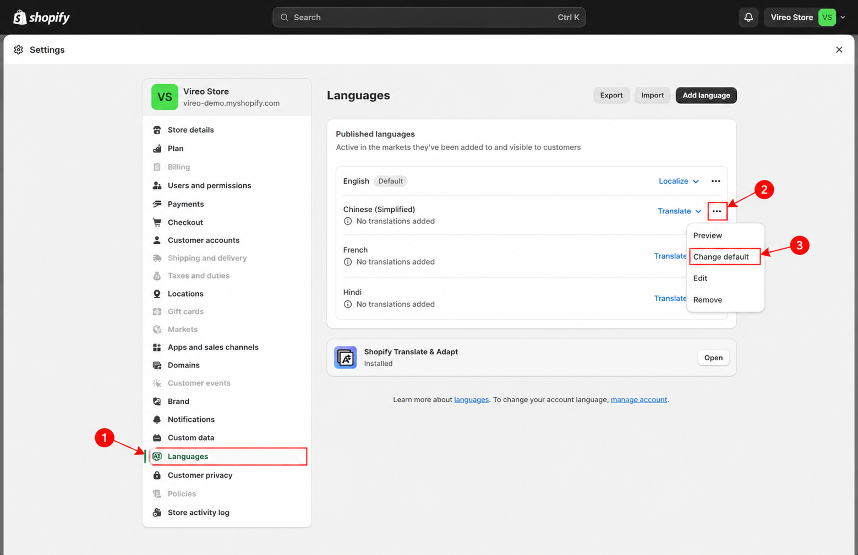Viewport: 858px width, 555px height.
Task: Click the Plan chart icon
Action: (157, 149)
